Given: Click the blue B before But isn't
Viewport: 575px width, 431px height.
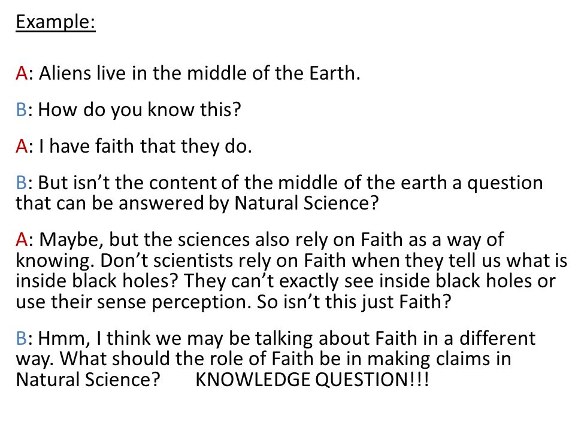Looking at the screenshot, I should (22, 183).
